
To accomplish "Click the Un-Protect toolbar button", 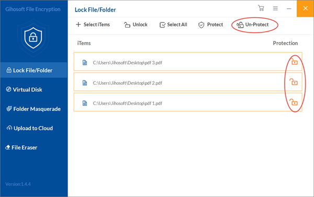I will [x=253, y=25].
